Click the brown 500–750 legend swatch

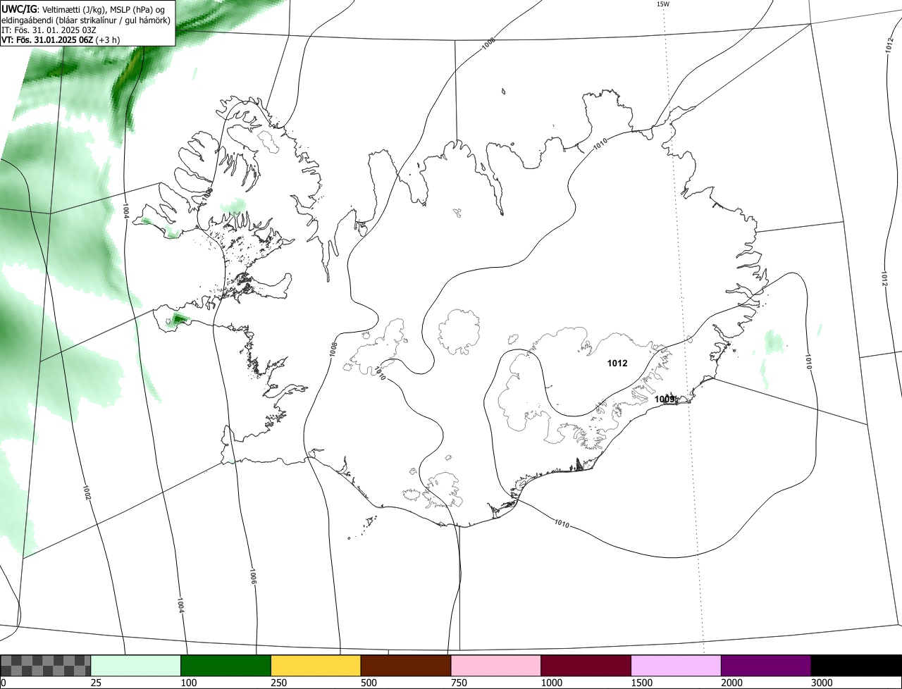406,666
